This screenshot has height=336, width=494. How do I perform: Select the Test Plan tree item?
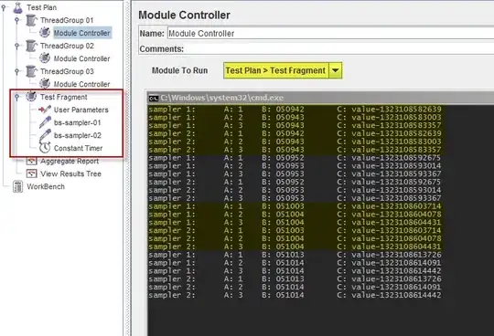42,7
